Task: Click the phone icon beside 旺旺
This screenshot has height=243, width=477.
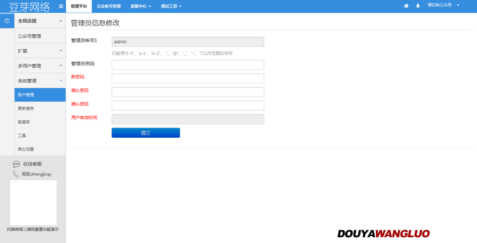Action: pos(16,174)
